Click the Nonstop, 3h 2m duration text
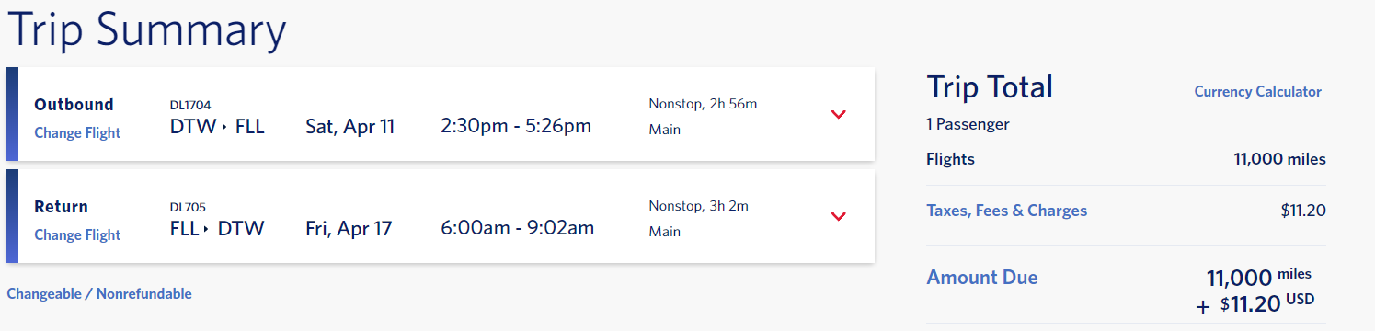The image size is (1375, 331). pyautogui.click(x=698, y=206)
